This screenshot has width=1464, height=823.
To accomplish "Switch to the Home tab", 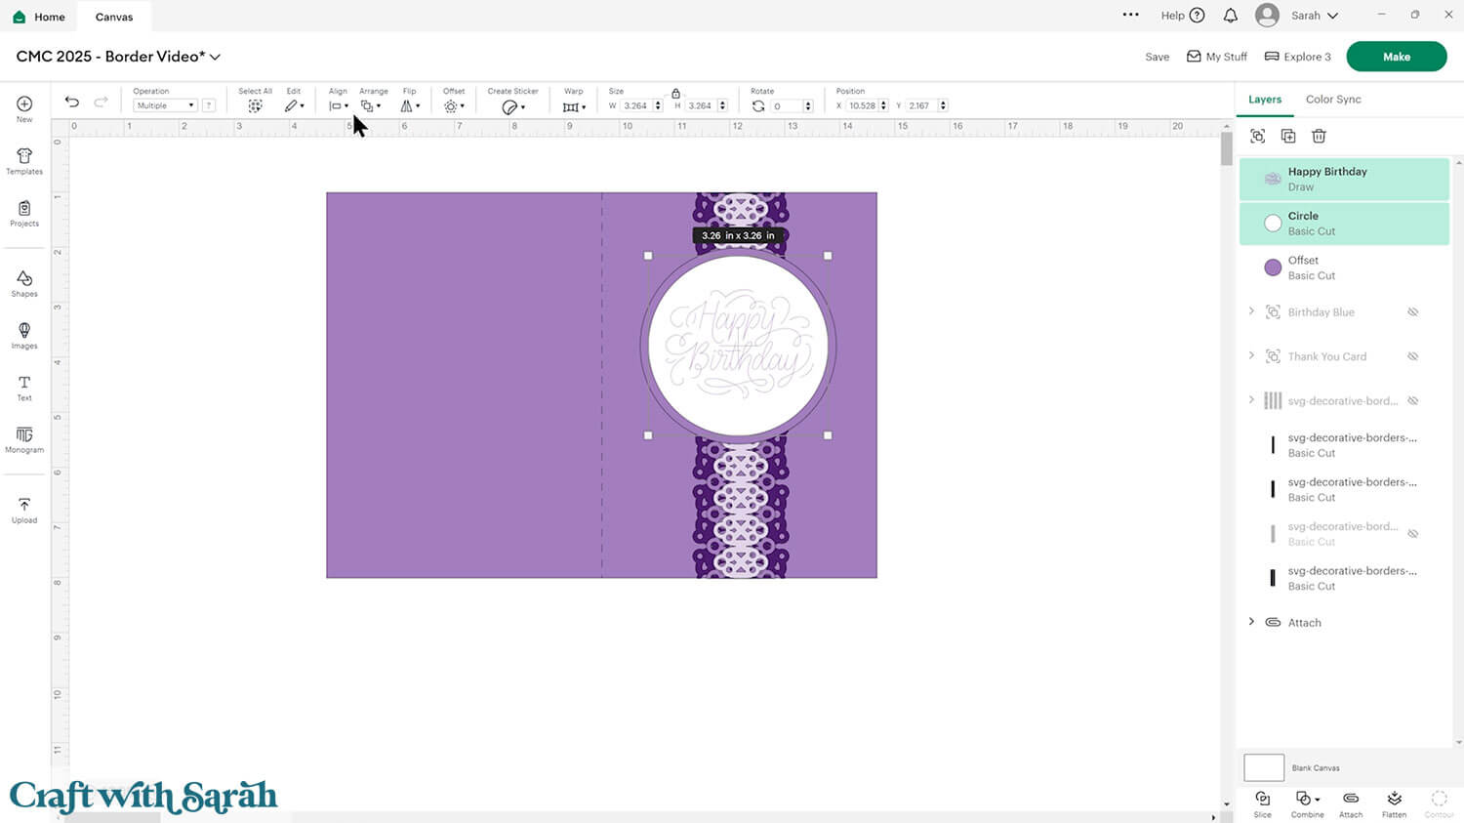I will pos(39,17).
